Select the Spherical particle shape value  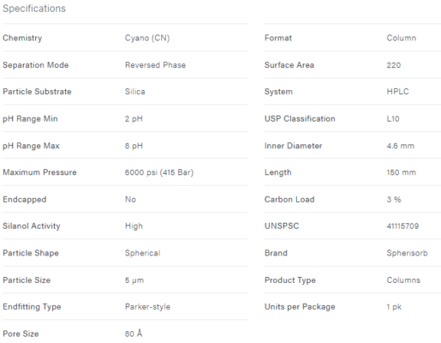click(x=142, y=253)
